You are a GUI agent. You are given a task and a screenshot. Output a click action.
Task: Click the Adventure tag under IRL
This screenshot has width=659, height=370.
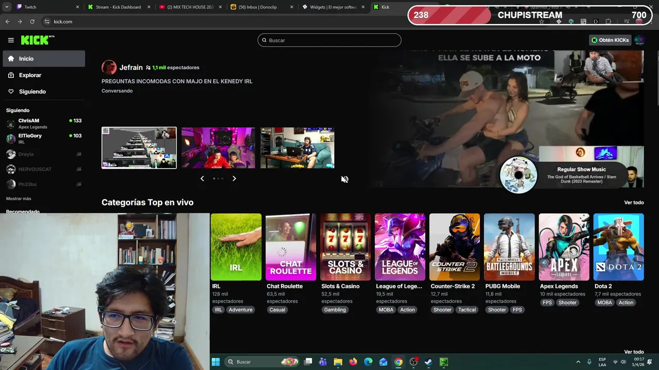pos(240,310)
